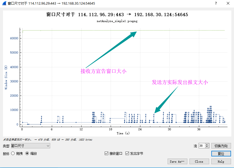Decrease the stream number with down arrow
The width and height of the screenshot is (234, 168).
[x=207, y=147]
